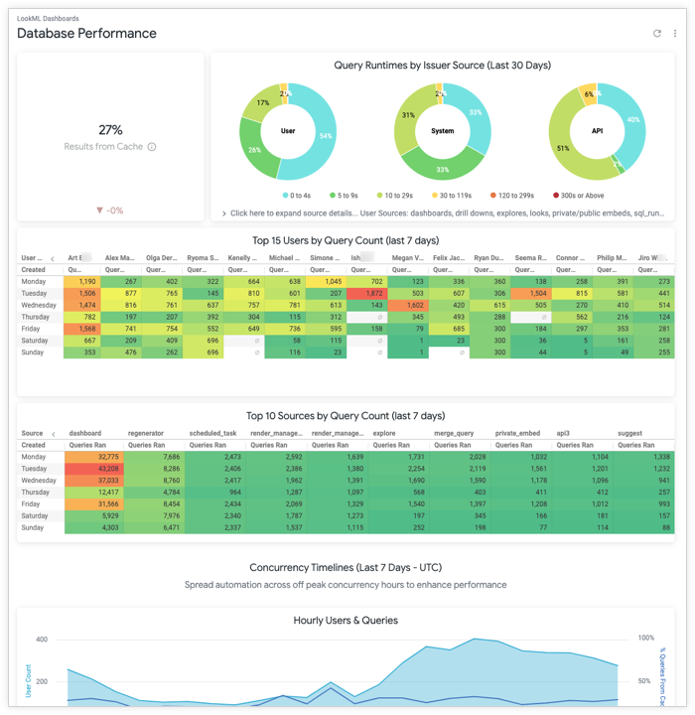Image resolution: width=695 pixels, height=715 pixels.
Task: Collapse the User pivot column chevron
Action: [53, 258]
